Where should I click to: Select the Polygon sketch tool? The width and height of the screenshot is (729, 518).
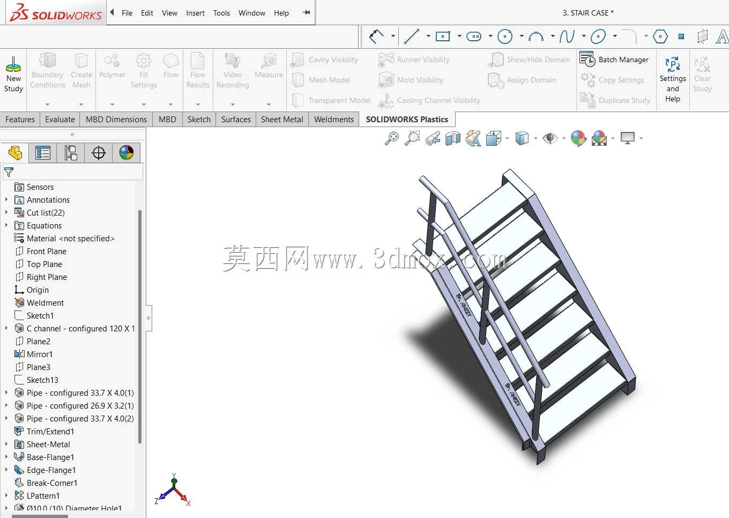pyautogui.click(x=660, y=36)
